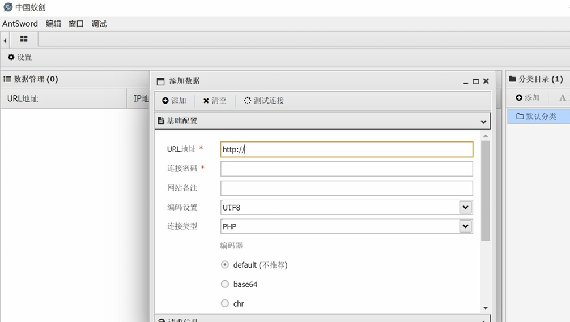Click the tab bar left arrow
Screen dimensions: 570x322
tap(5, 40)
